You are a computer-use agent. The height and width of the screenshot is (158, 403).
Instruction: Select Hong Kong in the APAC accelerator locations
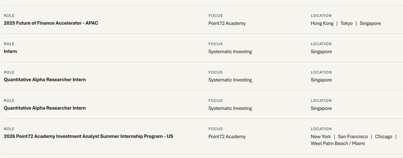click(322, 24)
